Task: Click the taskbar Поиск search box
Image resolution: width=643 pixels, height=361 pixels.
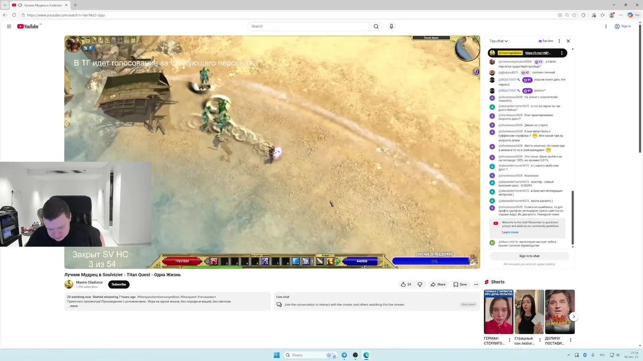Action: click(311, 355)
